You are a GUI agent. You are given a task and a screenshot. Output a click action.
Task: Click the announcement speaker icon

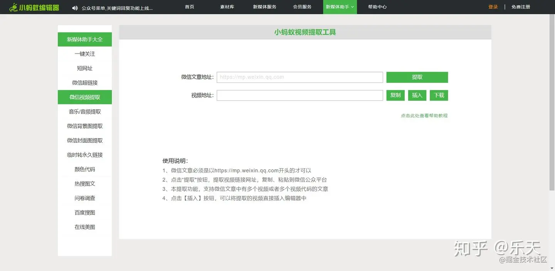click(75, 7)
